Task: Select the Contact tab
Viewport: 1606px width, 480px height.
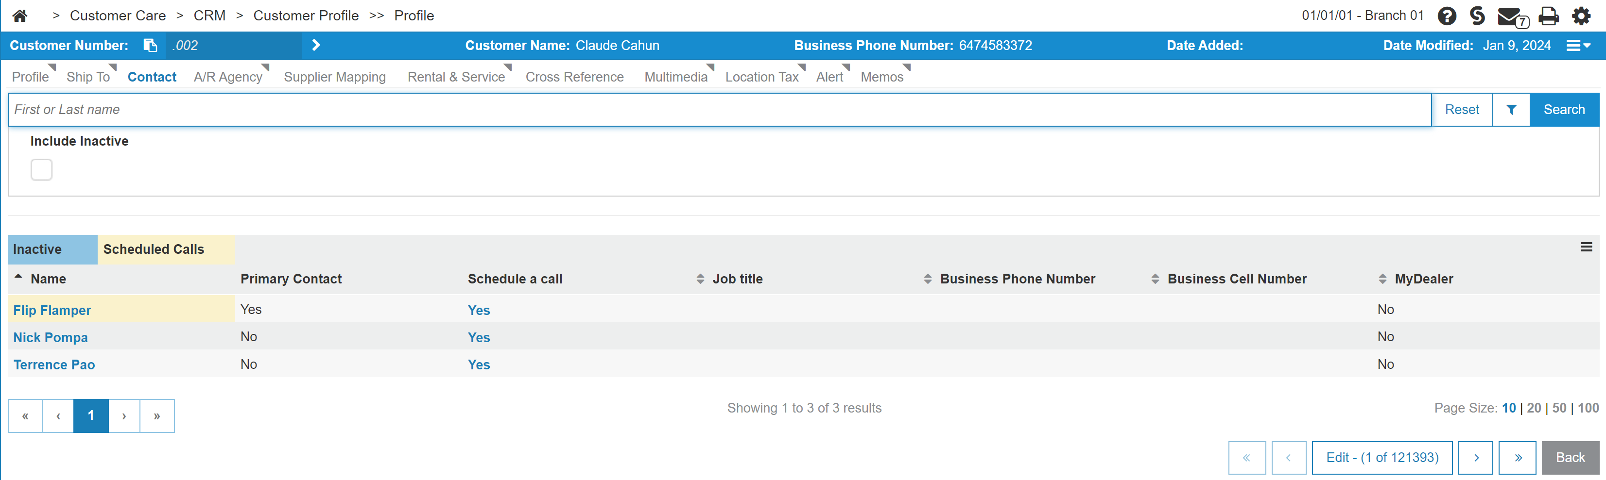Action: click(x=152, y=77)
